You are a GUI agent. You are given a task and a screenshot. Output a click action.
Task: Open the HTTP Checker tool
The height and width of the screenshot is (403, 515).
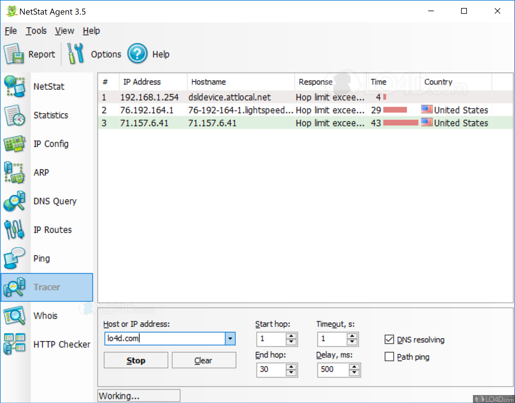point(62,344)
